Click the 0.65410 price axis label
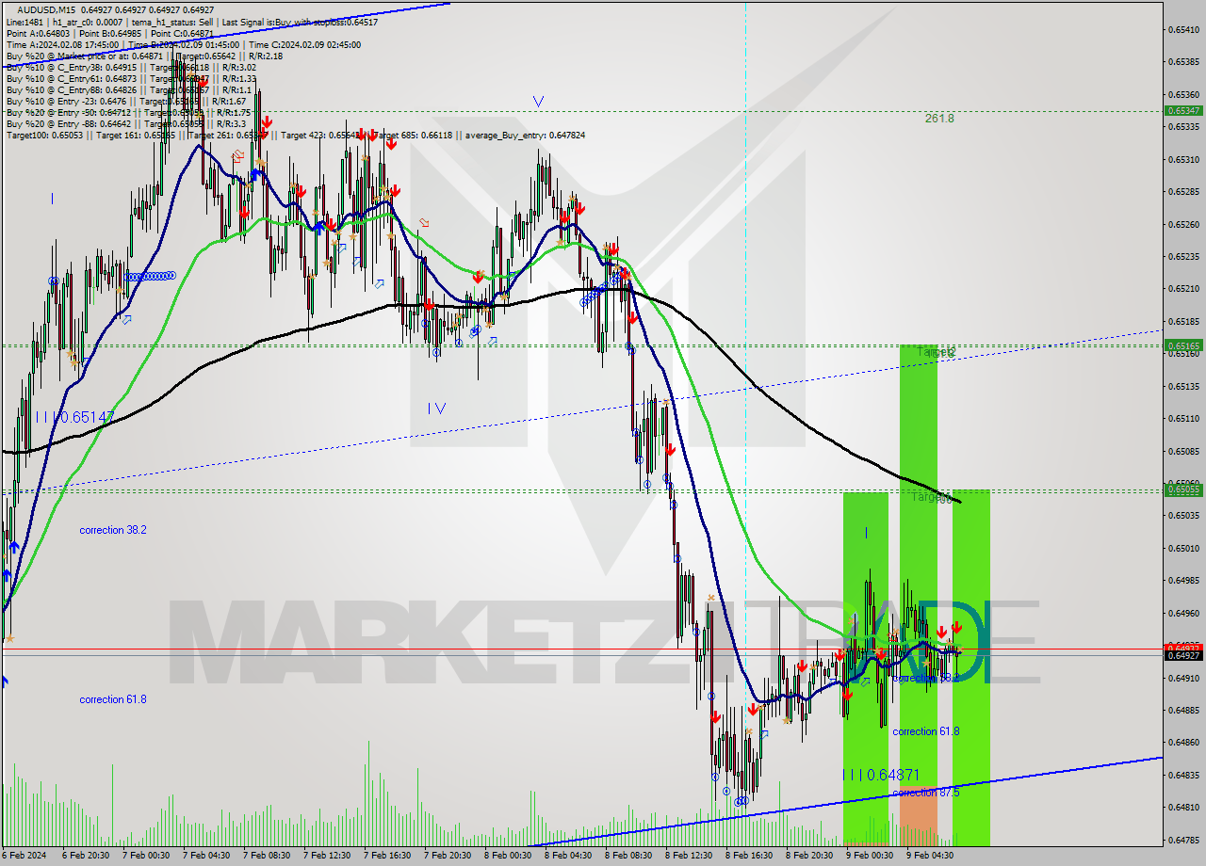The image size is (1206, 866). tap(1183, 29)
